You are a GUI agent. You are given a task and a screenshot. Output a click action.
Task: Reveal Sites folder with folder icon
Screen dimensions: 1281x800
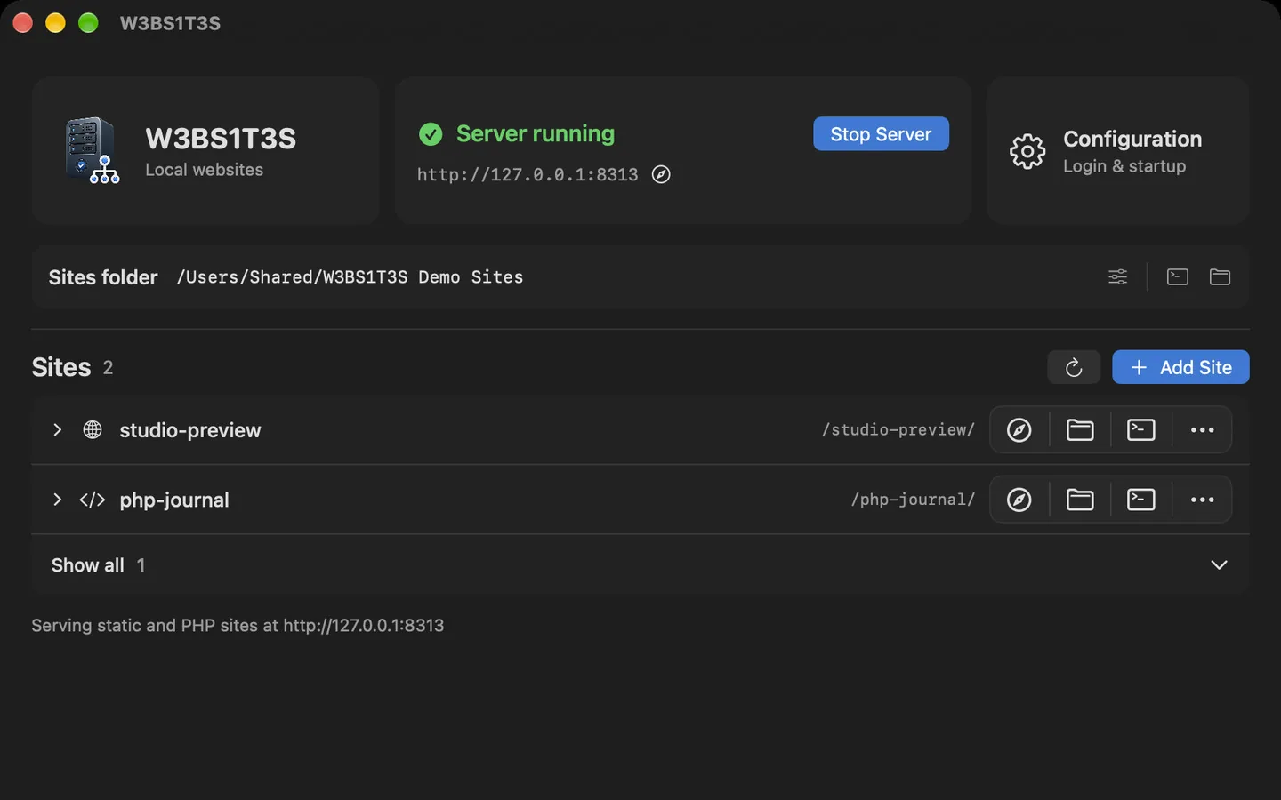[1220, 276]
